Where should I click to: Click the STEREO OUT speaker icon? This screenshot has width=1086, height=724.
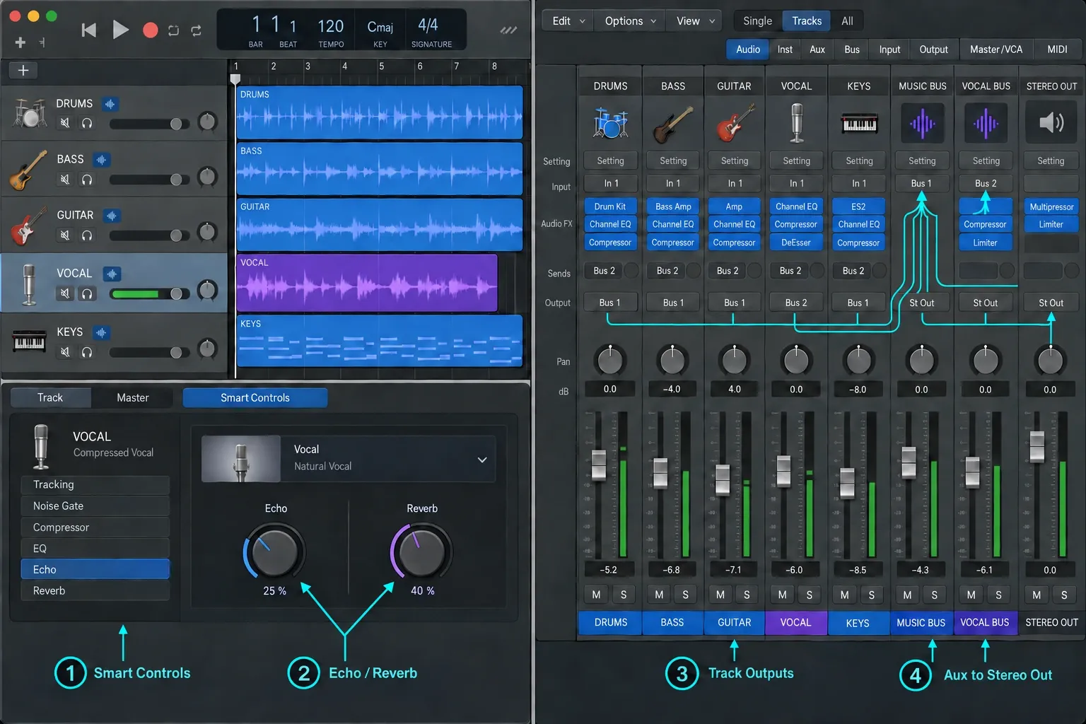pos(1051,123)
